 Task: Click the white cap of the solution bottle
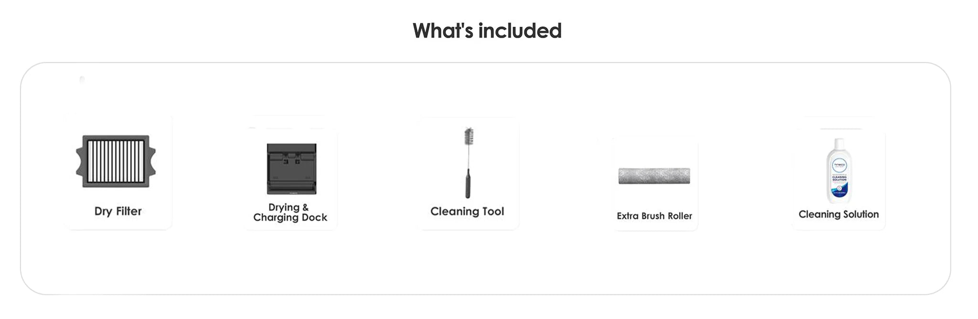(839, 143)
